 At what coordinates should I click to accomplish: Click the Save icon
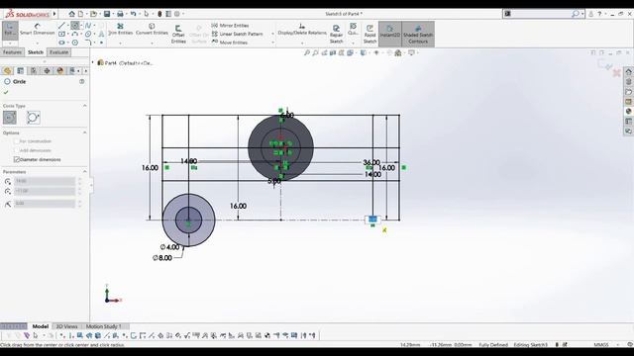click(x=107, y=14)
